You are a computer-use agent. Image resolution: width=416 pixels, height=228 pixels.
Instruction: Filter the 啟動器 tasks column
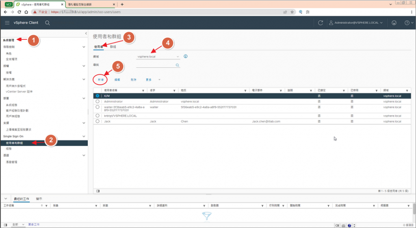click(263, 206)
